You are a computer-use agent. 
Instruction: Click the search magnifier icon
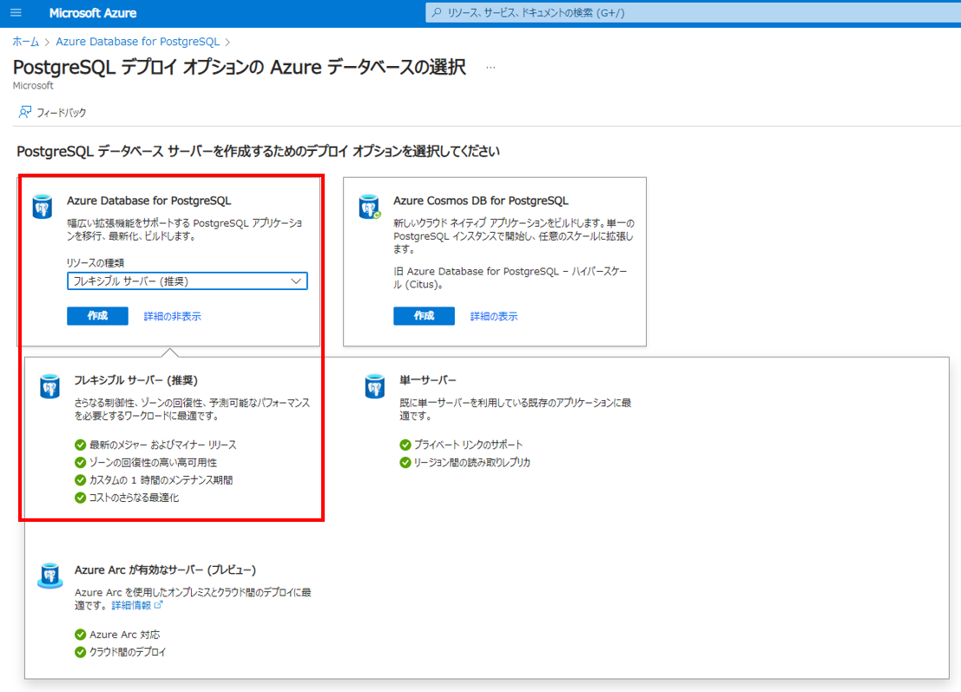pos(437,12)
